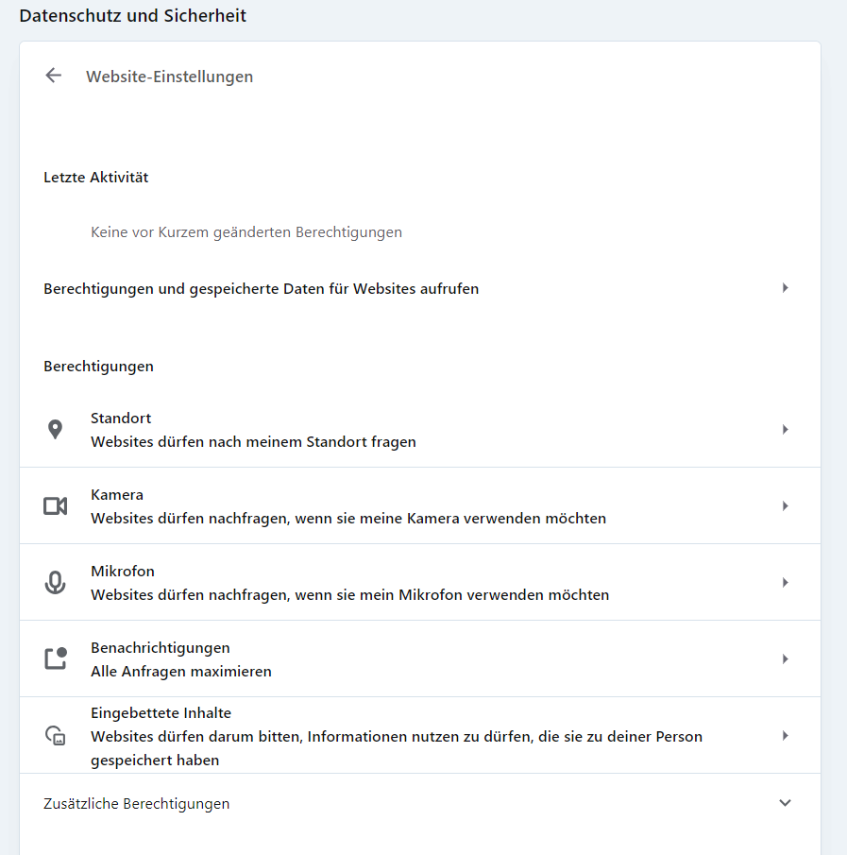Open the Mikrofon permission settings

point(419,582)
